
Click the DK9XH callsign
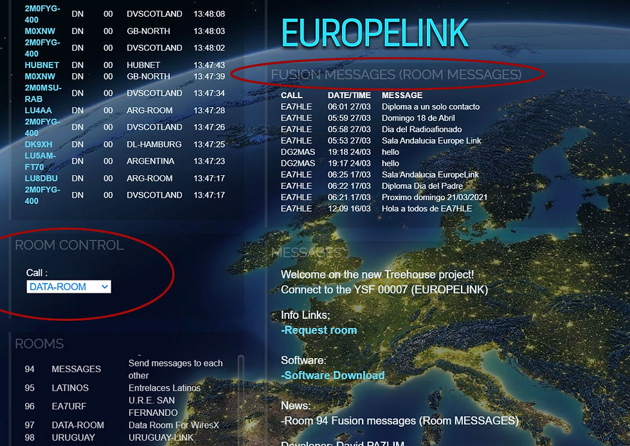tap(39, 144)
